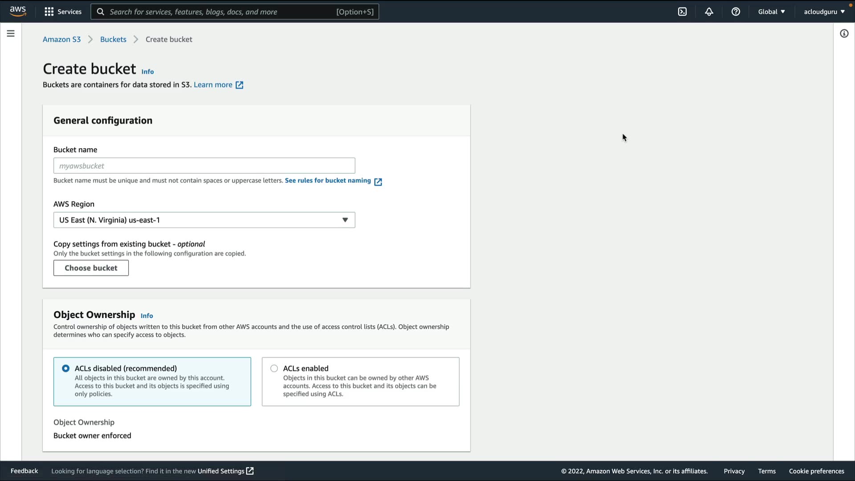
Task: Go to the Buckets breadcrumb
Action: tap(113, 39)
